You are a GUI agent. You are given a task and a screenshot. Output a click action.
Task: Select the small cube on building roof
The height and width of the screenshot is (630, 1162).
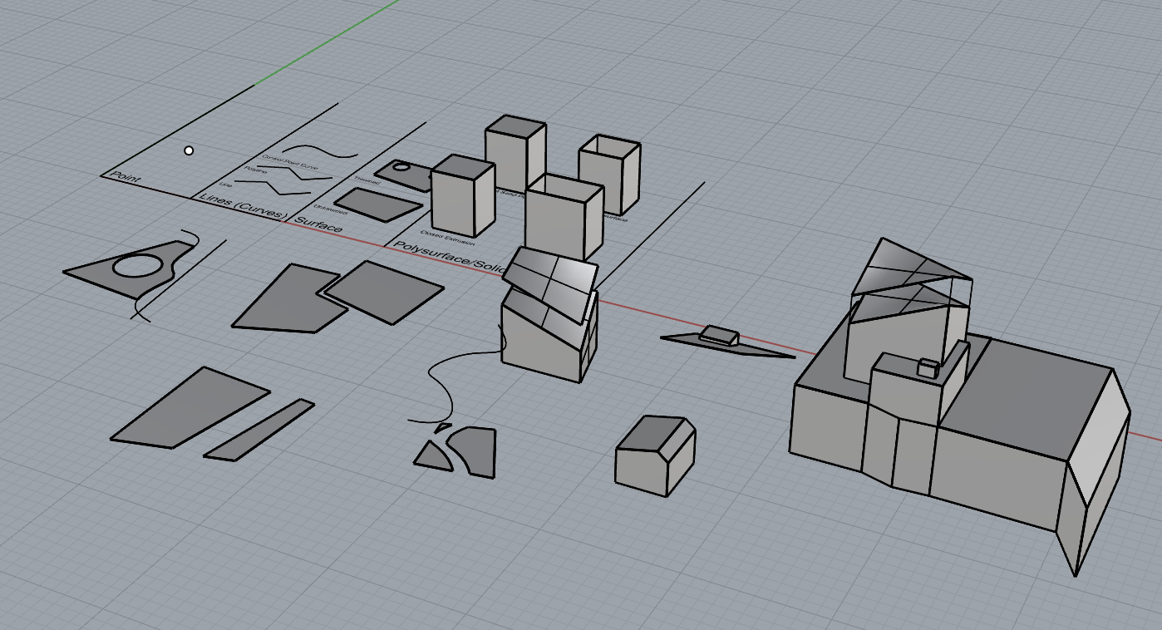tap(928, 367)
